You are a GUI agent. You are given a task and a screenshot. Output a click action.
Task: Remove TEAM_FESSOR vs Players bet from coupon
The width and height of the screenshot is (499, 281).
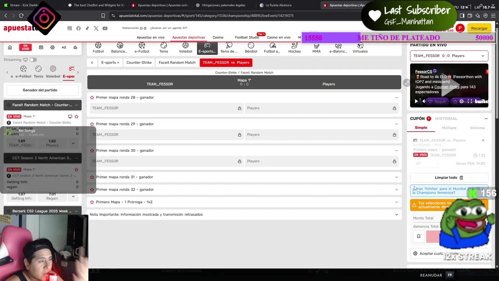tap(483, 140)
